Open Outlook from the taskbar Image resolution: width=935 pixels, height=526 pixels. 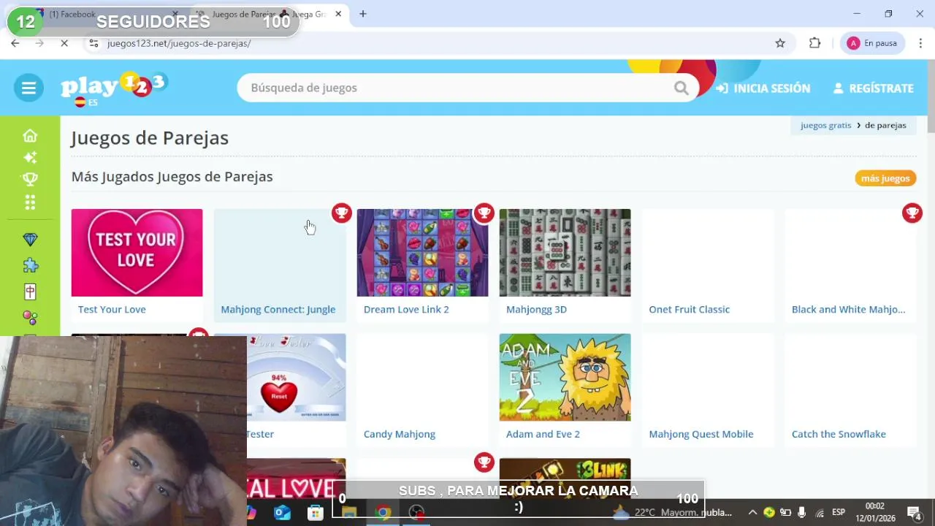coord(282,513)
